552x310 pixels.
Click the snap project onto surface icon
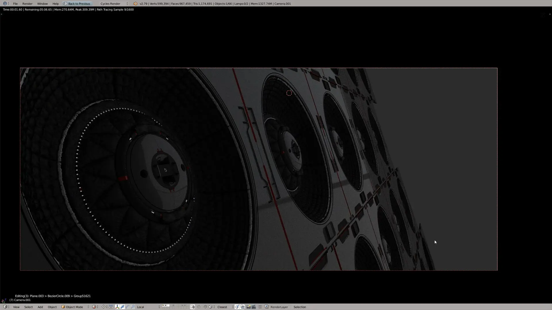[242, 307]
